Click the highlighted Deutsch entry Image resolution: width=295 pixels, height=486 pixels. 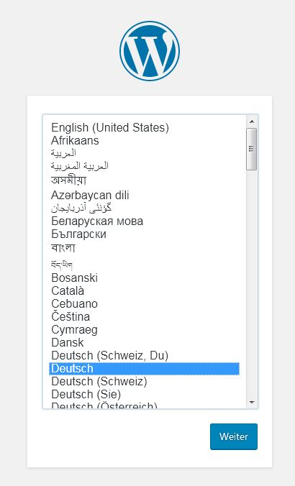pos(144,369)
